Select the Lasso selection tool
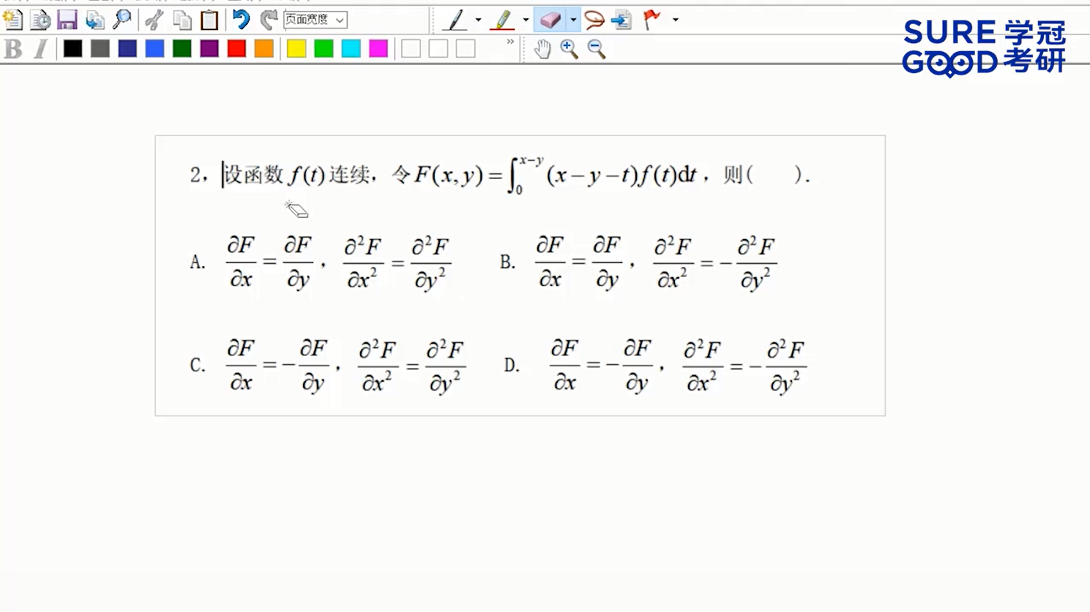The image size is (1090, 612). [594, 20]
